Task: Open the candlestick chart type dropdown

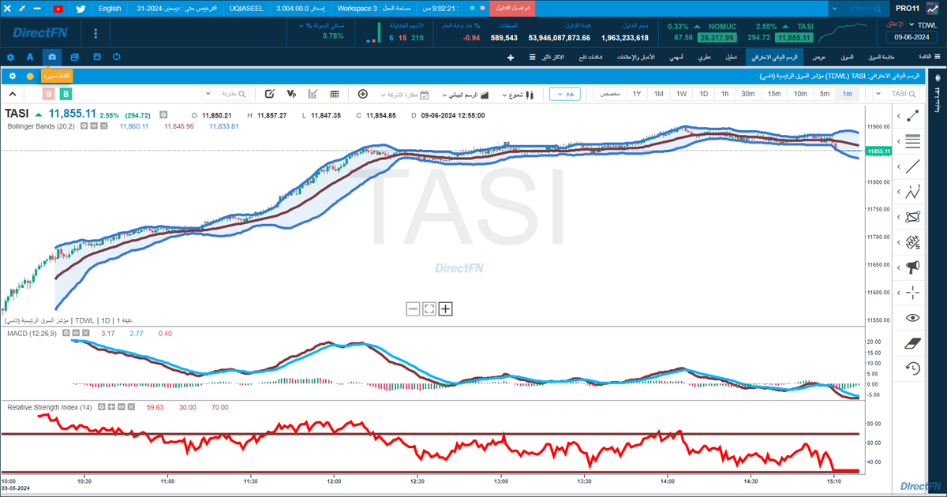Action: 518,94
